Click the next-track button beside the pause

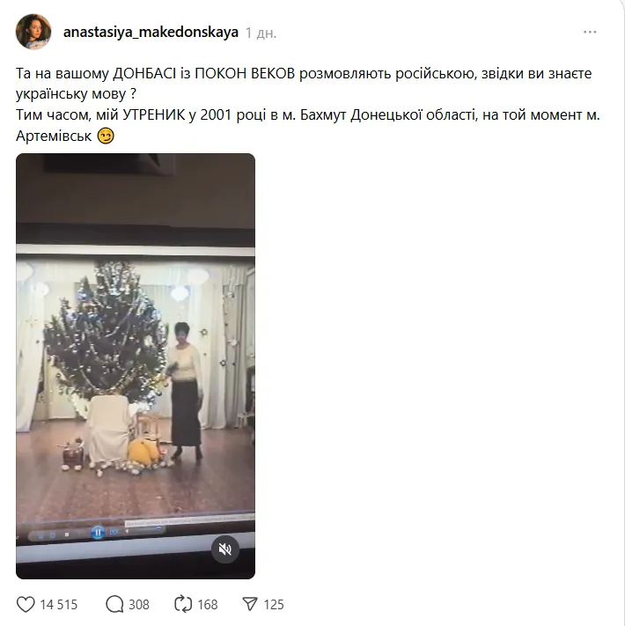click(x=114, y=532)
